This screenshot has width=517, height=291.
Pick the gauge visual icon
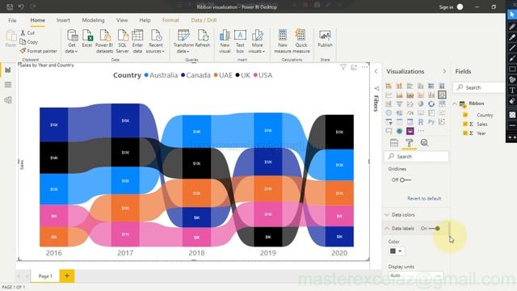click(x=410, y=113)
